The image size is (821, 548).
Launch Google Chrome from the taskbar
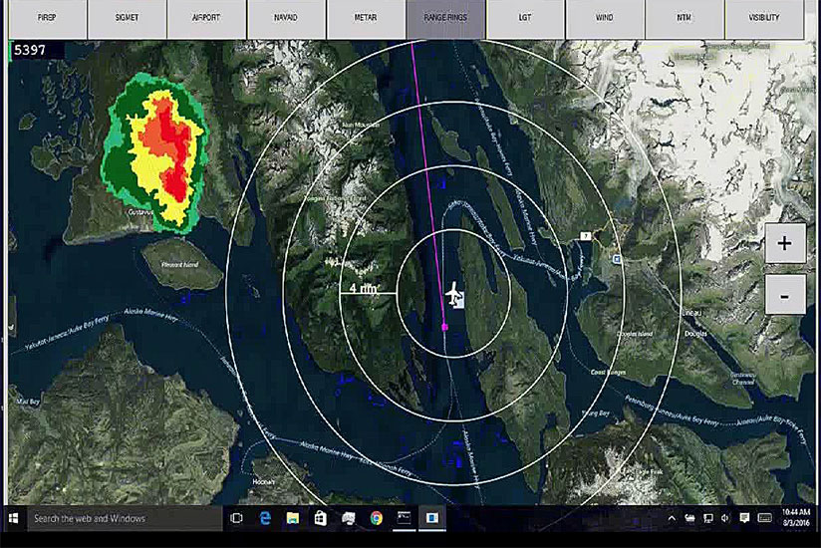point(376,518)
